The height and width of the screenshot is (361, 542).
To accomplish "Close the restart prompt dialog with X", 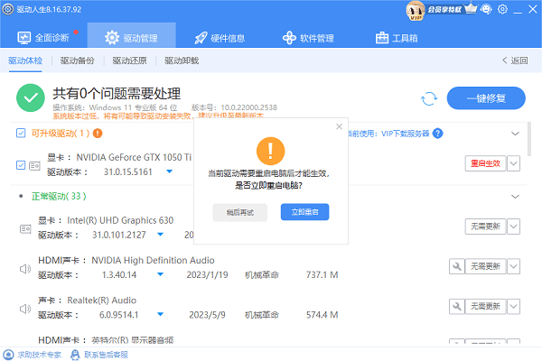I will pyautogui.click(x=339, y=125).
